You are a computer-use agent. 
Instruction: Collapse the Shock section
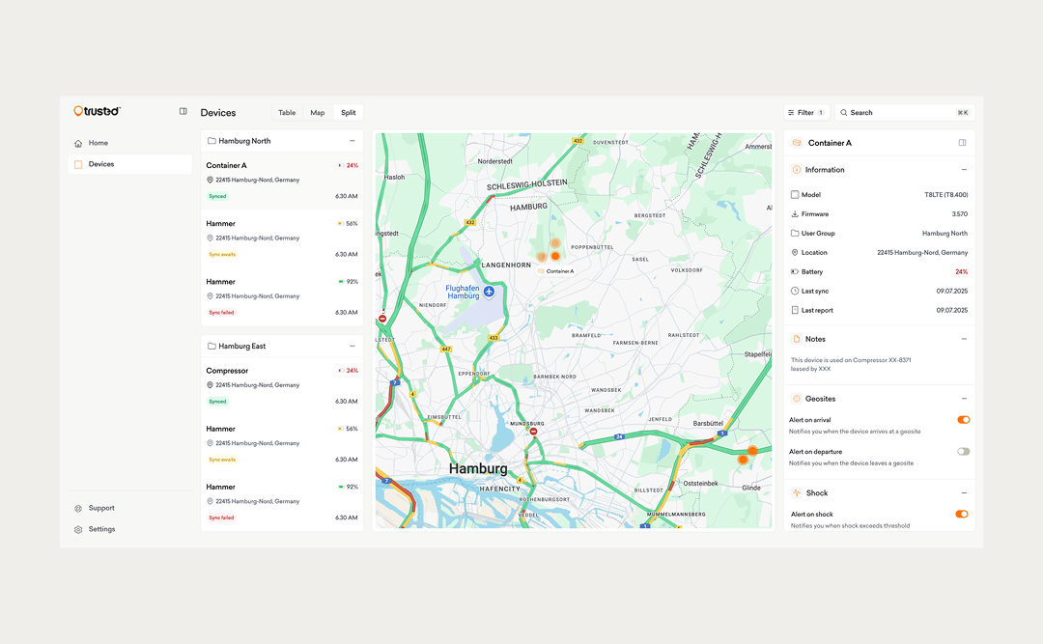(x=964, y=493)
